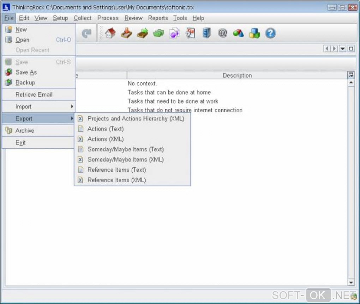
Task: Export Actions (XML)
Action: click(132, 139)
